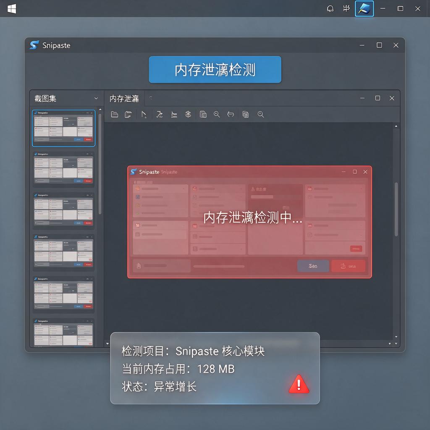Click the overlapping windows paste icon

point(203,114)
